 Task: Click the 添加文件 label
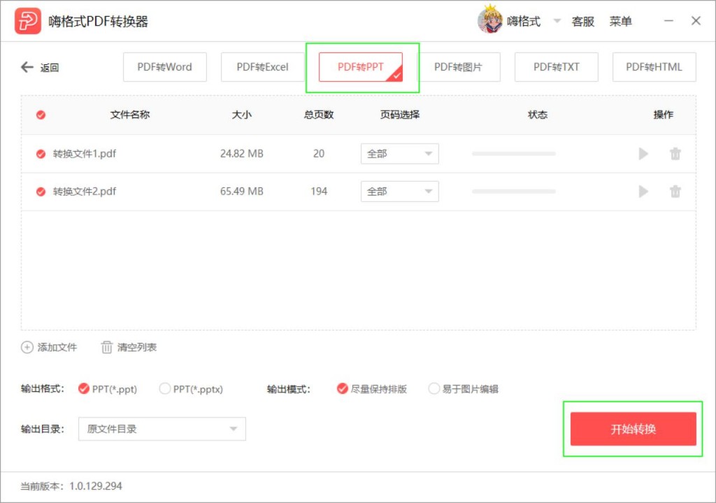57,347
